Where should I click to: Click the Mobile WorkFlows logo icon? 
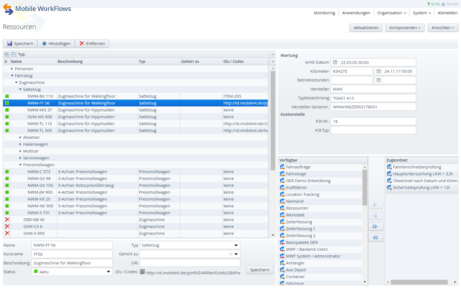coord(8,9)
